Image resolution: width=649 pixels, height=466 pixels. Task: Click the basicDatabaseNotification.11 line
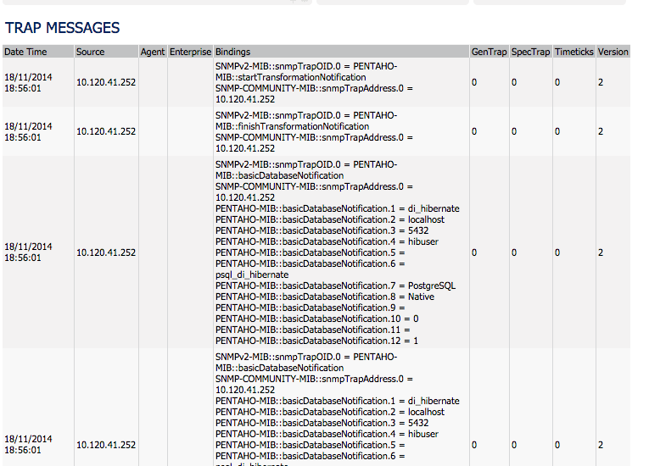tap(313, 330)
